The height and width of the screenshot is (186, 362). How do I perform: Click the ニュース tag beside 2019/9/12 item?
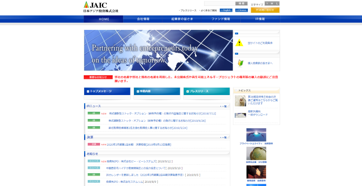pos(94,161)
